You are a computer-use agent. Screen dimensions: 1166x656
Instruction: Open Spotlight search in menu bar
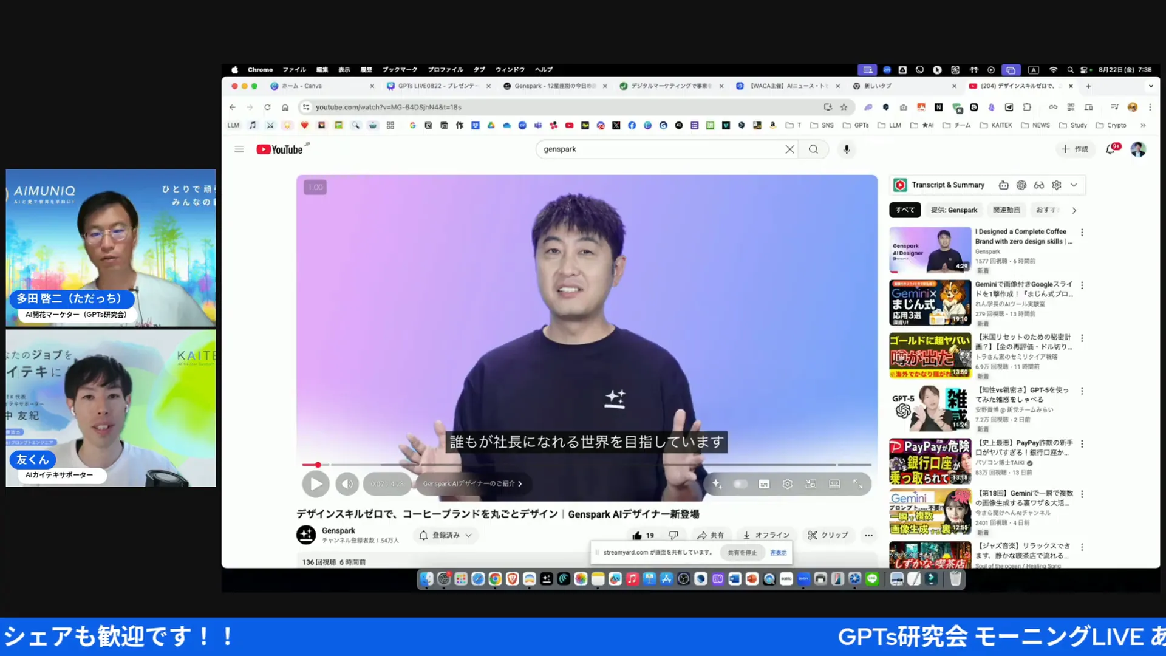coord(1070,70)
